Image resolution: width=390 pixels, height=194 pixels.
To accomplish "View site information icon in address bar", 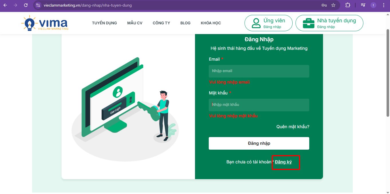I will point(38,5).
